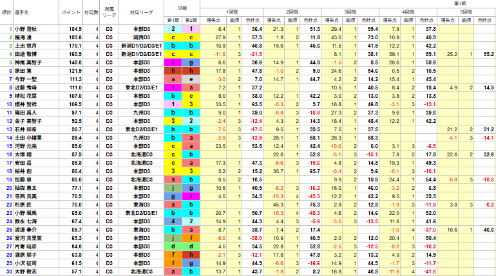Click the red -38.0 total cell
Viewport: 496px width, 276px height.
253,238
